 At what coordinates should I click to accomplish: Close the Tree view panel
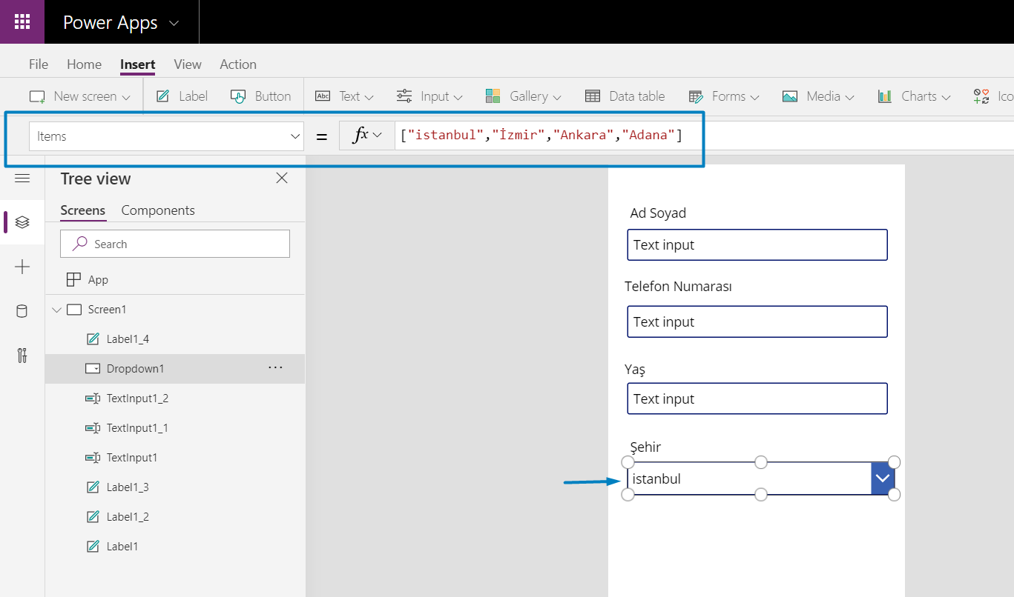[x=282, y=178]
